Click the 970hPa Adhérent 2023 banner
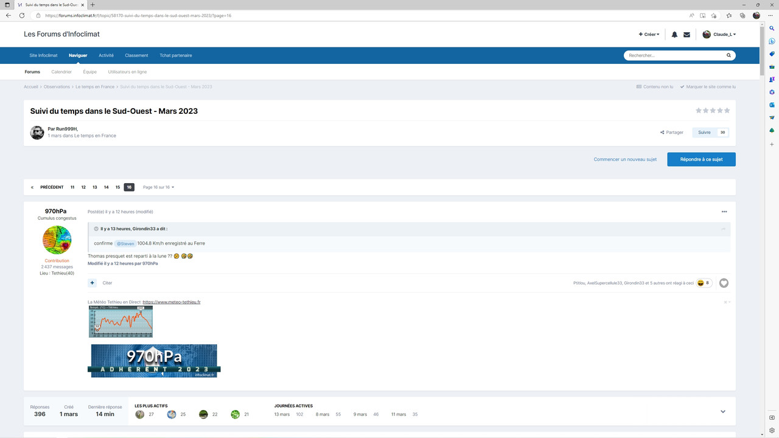The image size is (779, 438). coord(154,361)
